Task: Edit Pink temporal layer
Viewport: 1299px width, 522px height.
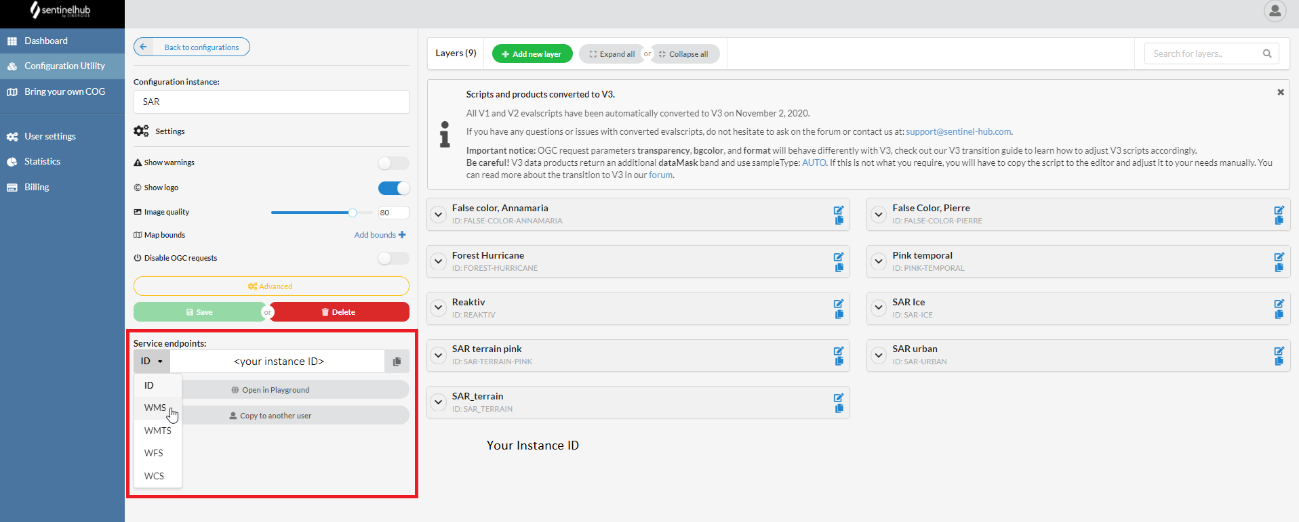Action: pos(1279,257)
